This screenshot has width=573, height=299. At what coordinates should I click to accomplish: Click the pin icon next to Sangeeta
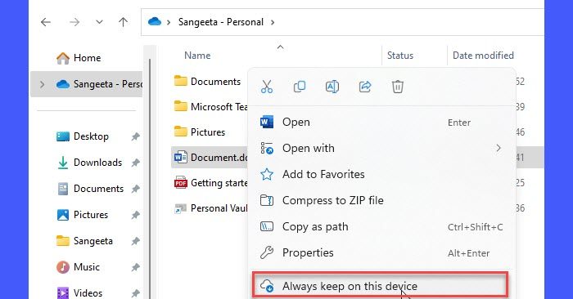tap(136, 241)
